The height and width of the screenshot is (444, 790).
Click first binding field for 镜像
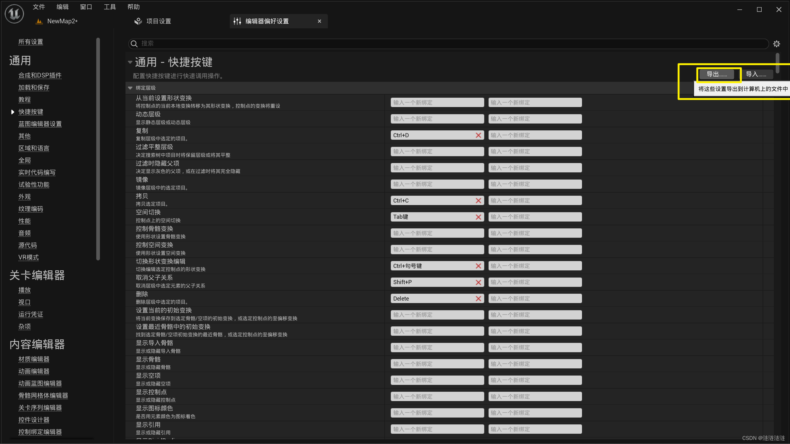click(x=437, y=184)
